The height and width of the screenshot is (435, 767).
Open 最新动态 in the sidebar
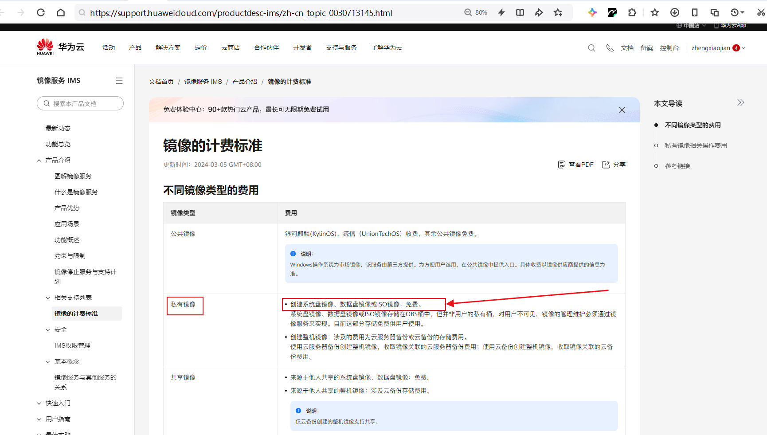click(x=58, y=129)
